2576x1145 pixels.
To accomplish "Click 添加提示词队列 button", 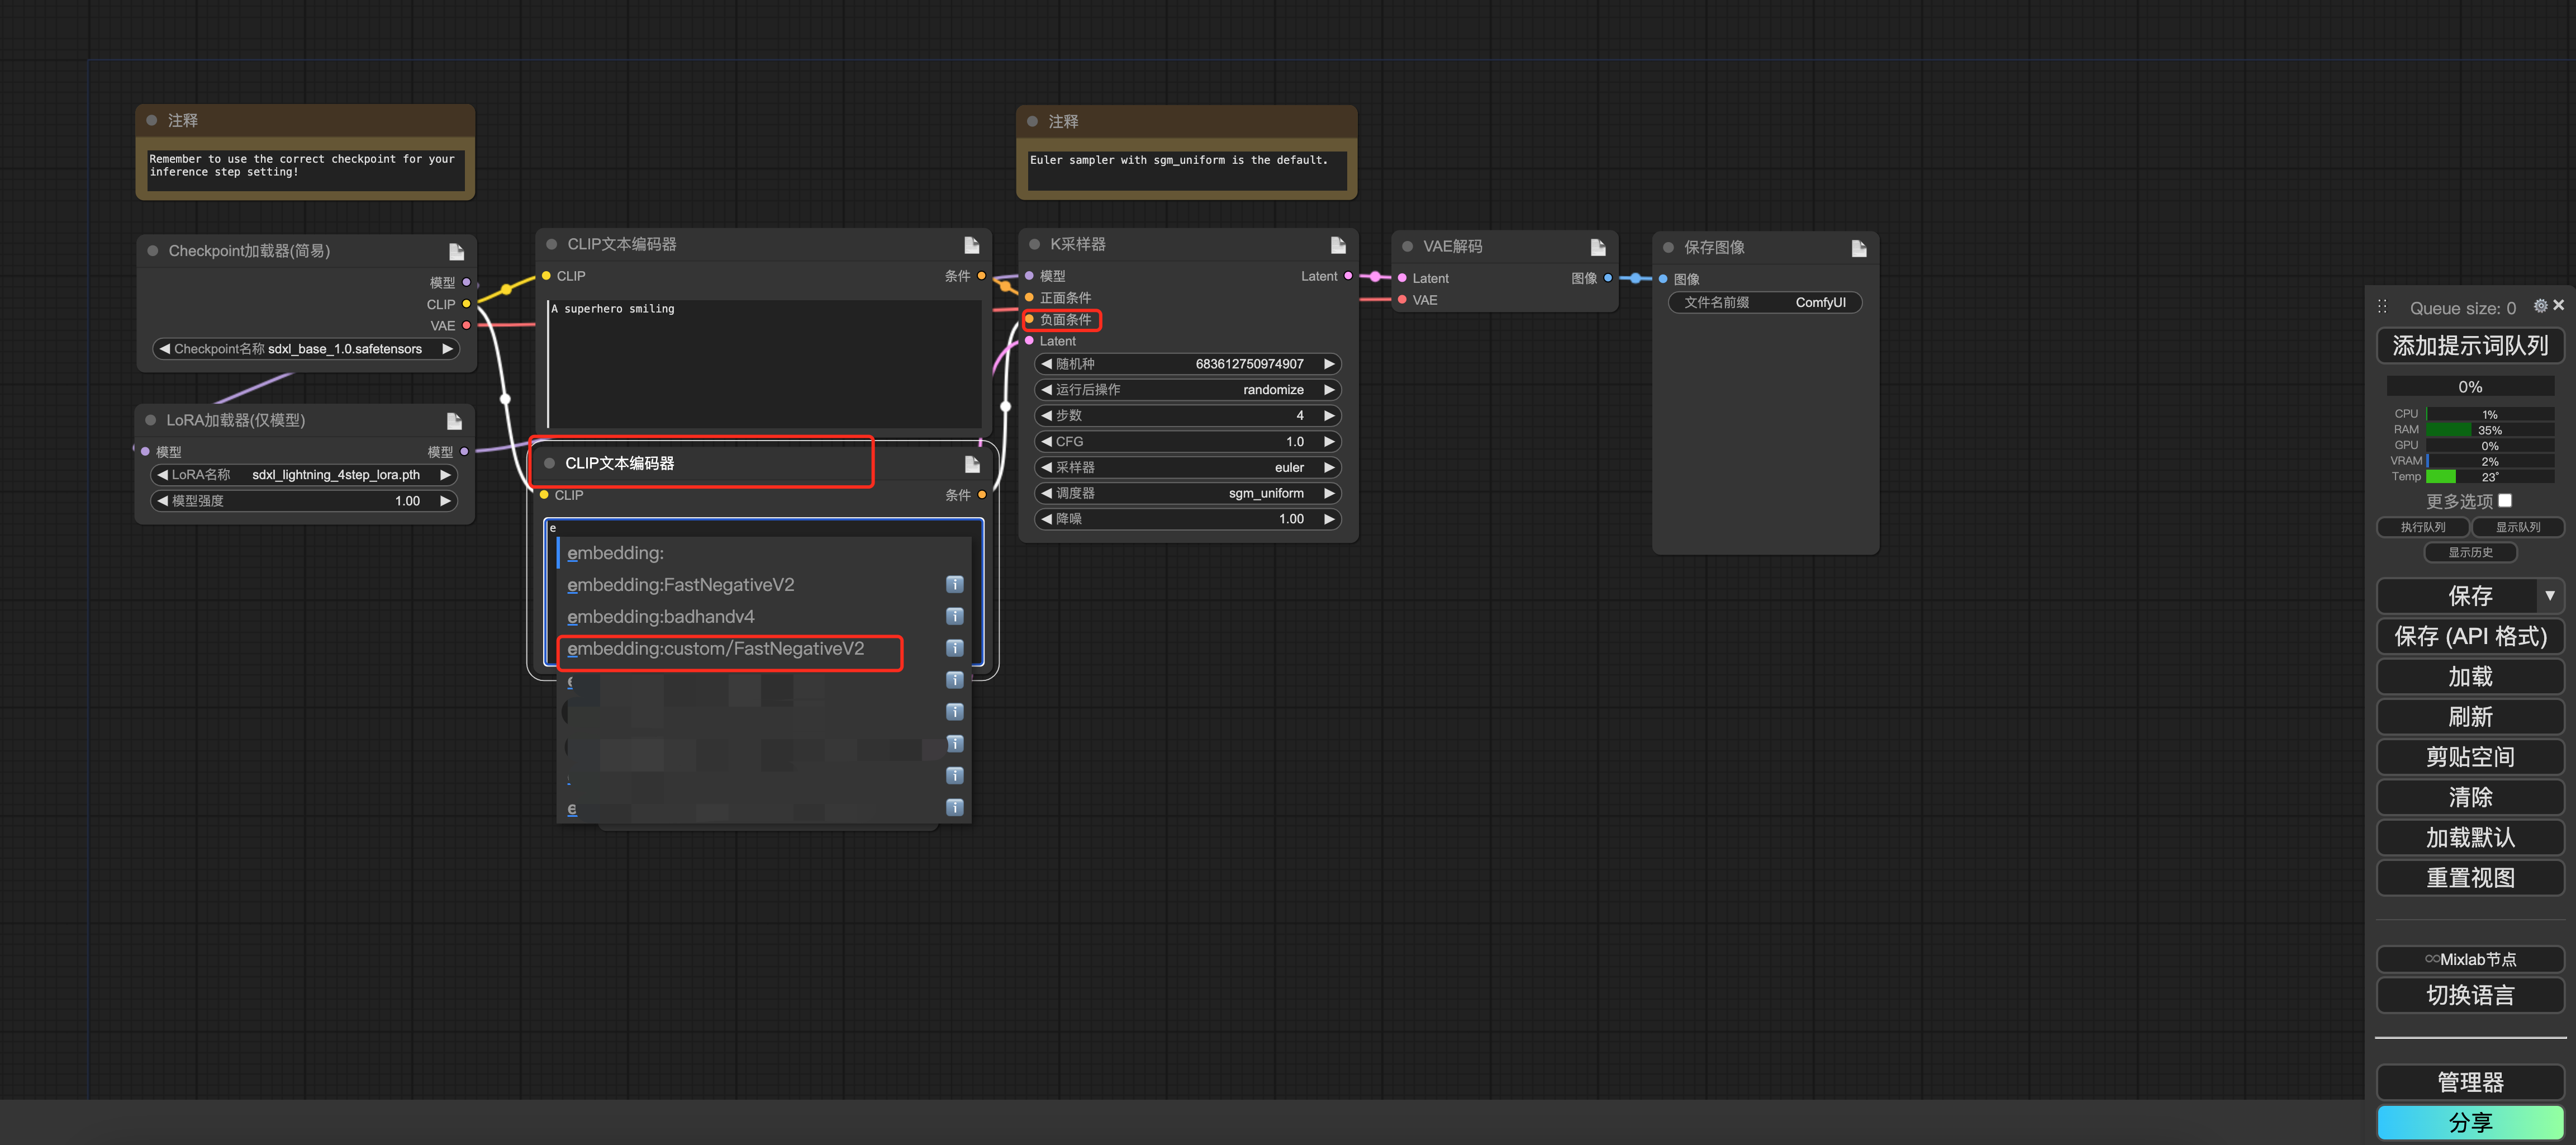I will click(x=2469, y=346).
